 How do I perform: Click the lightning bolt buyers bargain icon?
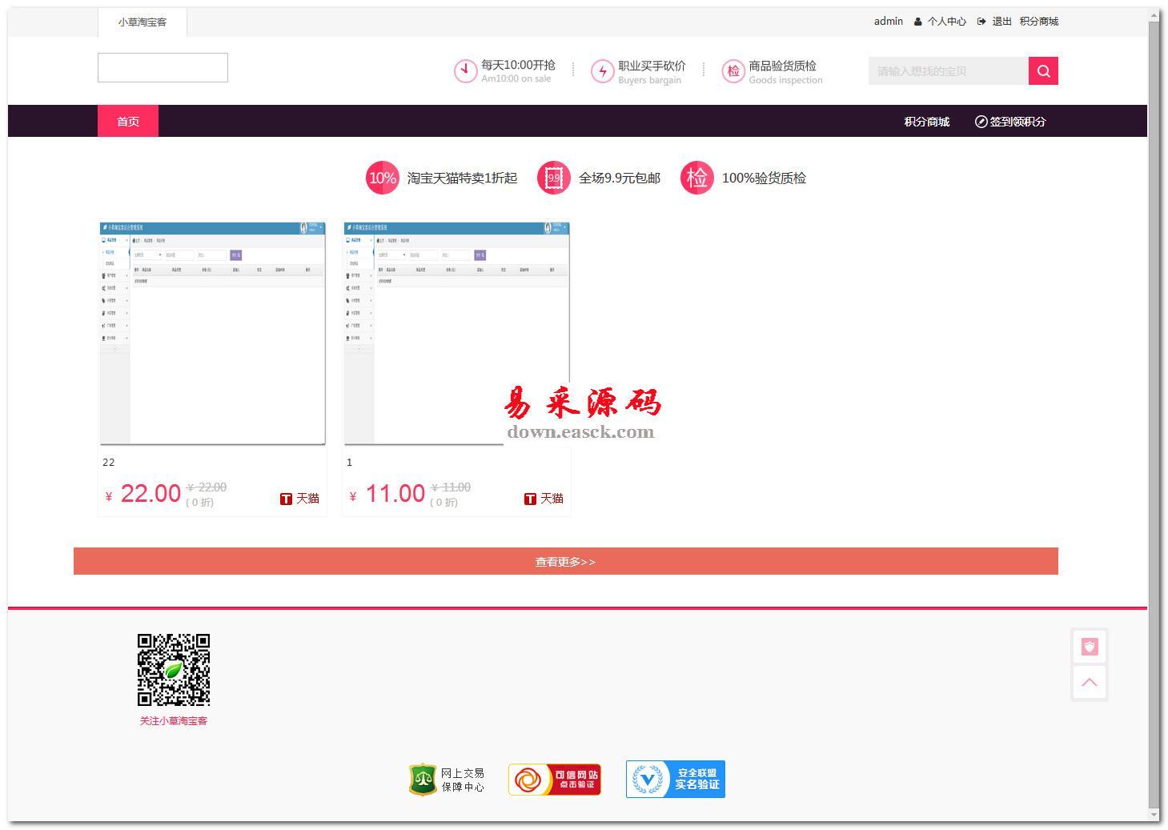tap(602, 71)
